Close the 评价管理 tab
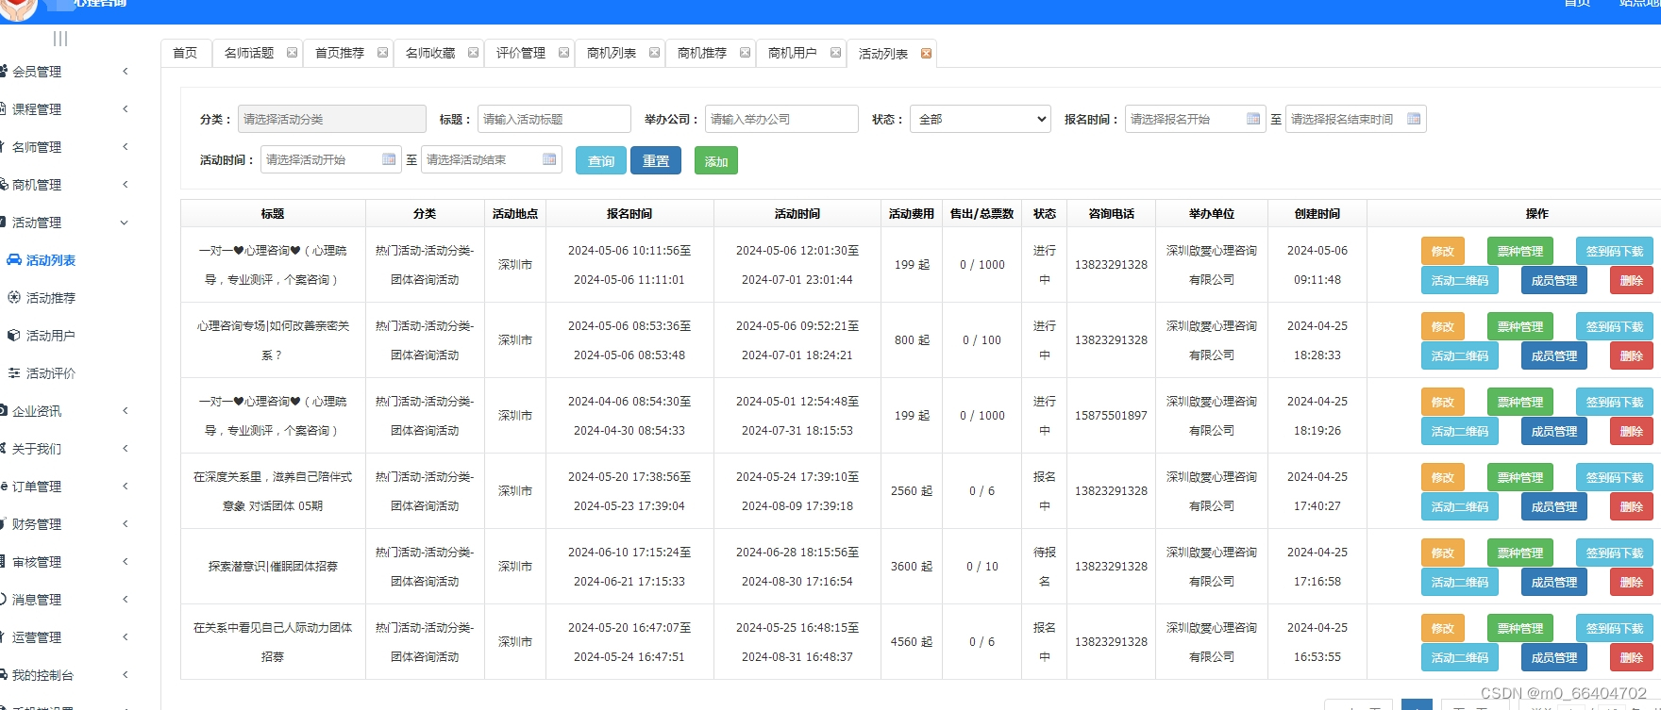 (563, 53)
